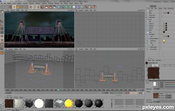Open the spline objects toolbar icon
175x111 pixels.
[x=62, y=7]
